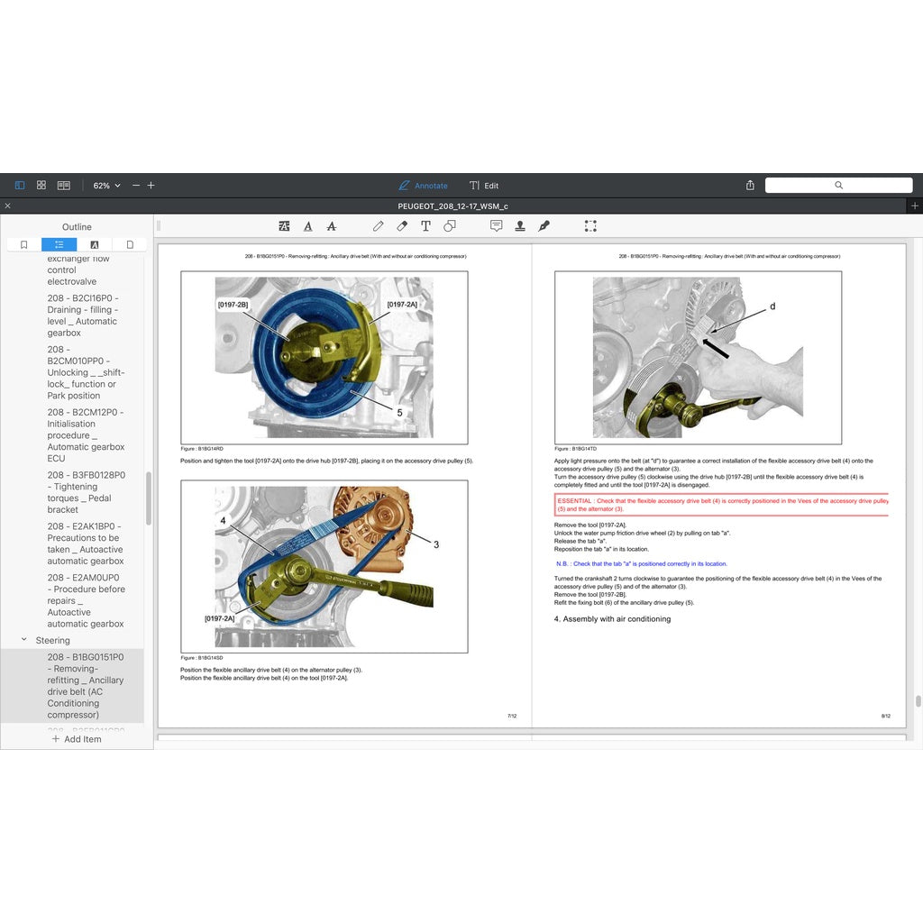Pick the eraser tool
The image size is (923, 923).
coord(402,226)
